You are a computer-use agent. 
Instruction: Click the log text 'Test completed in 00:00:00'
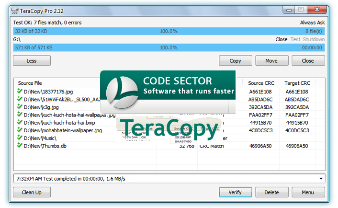tap(73, 179)
